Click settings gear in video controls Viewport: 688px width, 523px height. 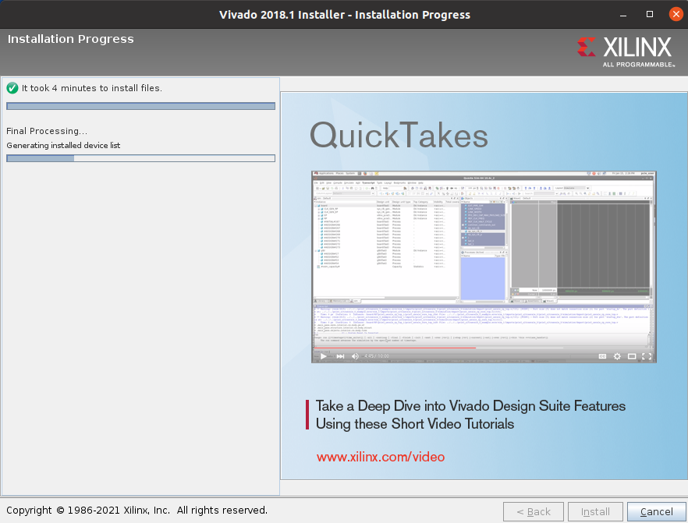coord(617,356)
